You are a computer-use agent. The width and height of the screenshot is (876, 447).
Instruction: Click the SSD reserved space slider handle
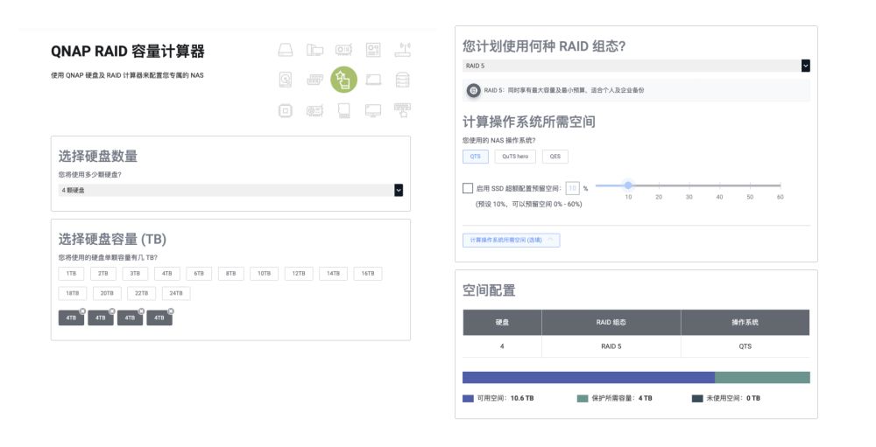click(628, 185)
